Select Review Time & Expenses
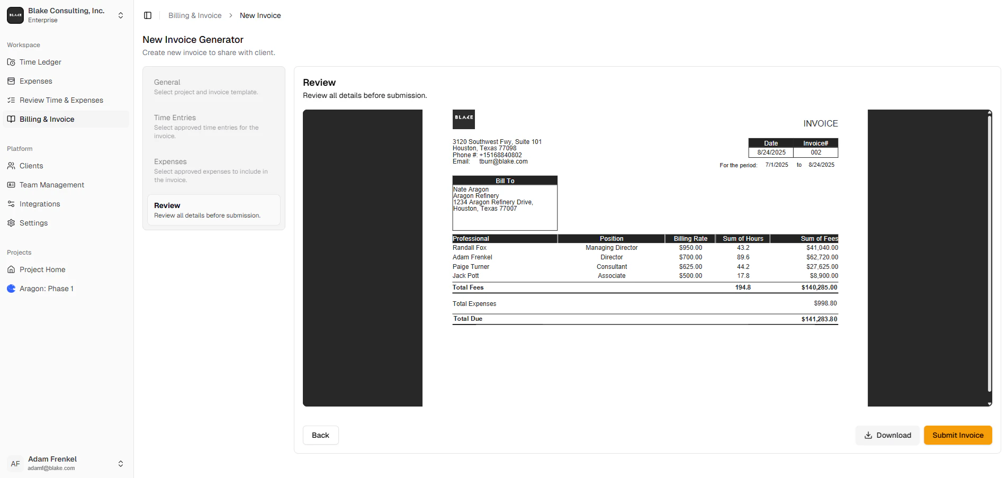The height and width of the screenshot is (478, 1007). [x=61, y=100]
